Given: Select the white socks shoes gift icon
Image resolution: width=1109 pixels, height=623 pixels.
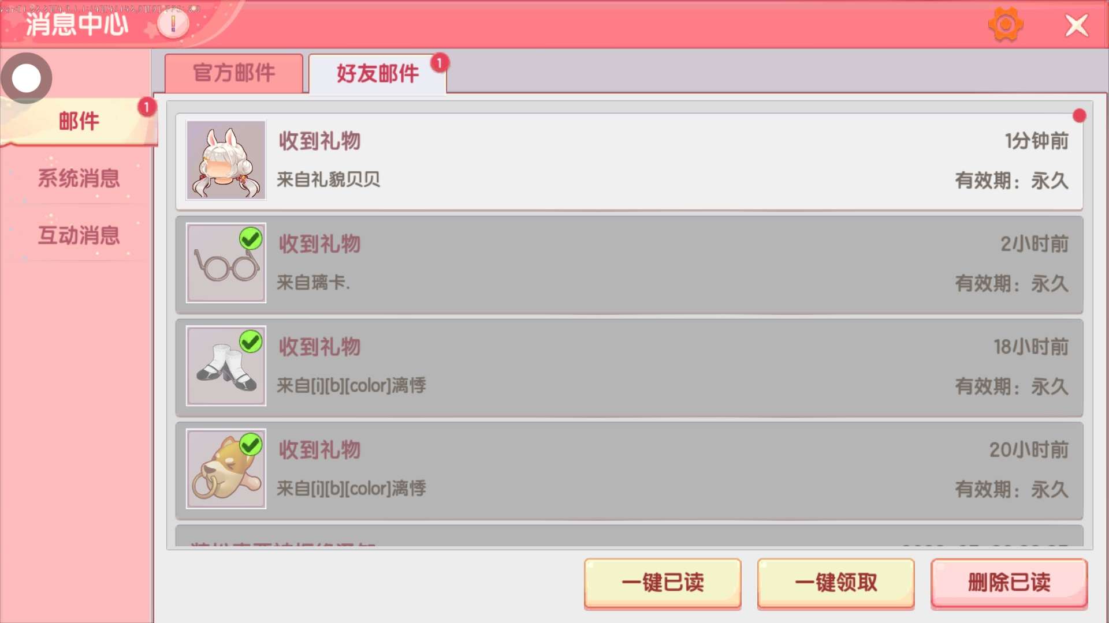Looking at the screenshot, I should pyautogui.click(x=226, y=366).
